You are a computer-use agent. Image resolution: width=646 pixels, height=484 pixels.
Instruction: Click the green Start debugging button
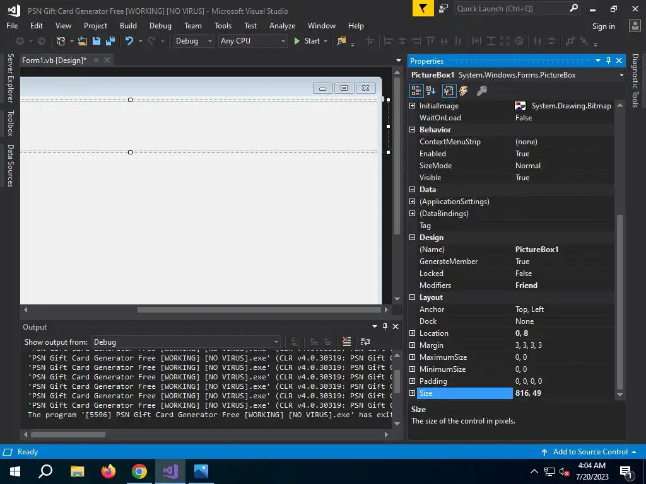pyautogui.click(x=307, y=41)
